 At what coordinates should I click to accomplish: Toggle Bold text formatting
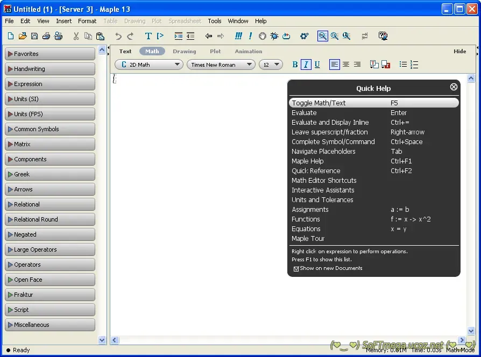[295, 65]
